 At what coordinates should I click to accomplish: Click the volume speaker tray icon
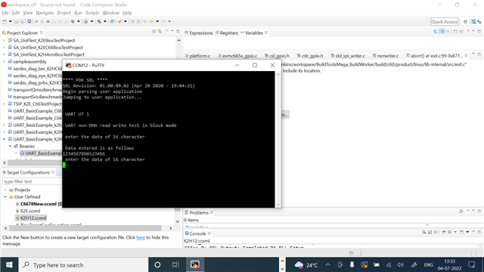tap(401, 265)
